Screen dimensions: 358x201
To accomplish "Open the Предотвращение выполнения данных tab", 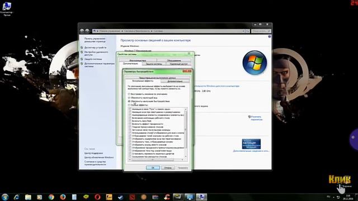I will point(157,78).
